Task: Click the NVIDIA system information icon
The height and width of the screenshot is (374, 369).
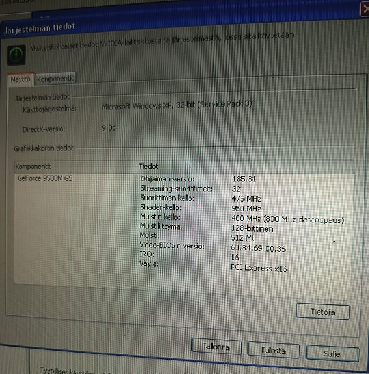Action: [16, 55]
